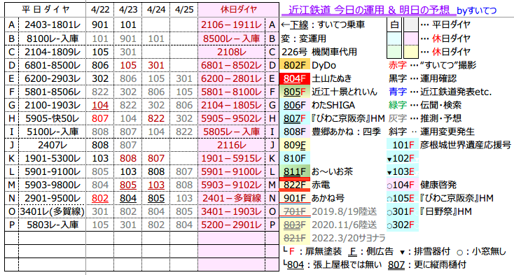Click the 2104-1805レ holiday service cell
The width and height of the screenshot is (514, 275).
tap(231, 105)
